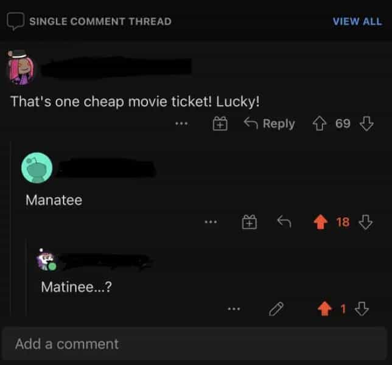Open the more menu on the Manatee comment
392x365 pixels.
tap(211, 222)
